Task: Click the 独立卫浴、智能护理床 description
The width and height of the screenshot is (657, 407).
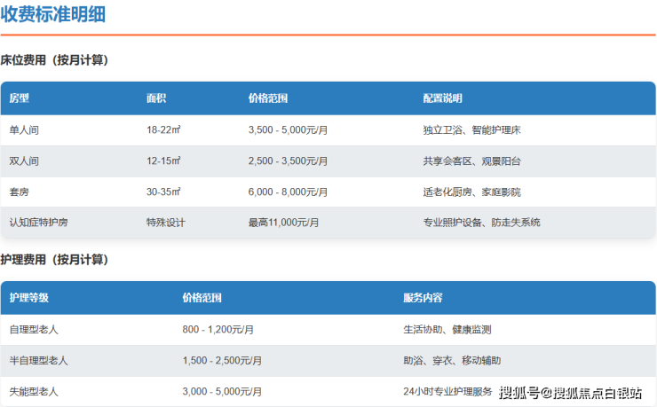Action: coord(471,130)
